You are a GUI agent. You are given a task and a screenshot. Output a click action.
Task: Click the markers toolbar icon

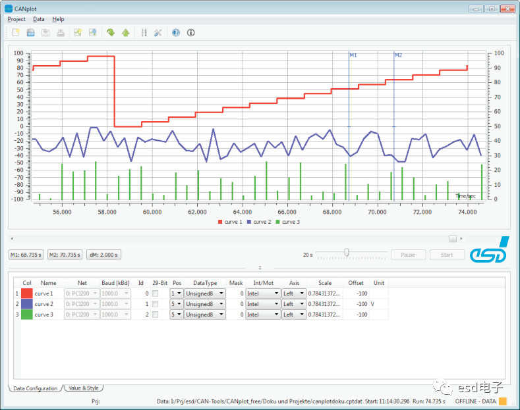tap(144, 32)
